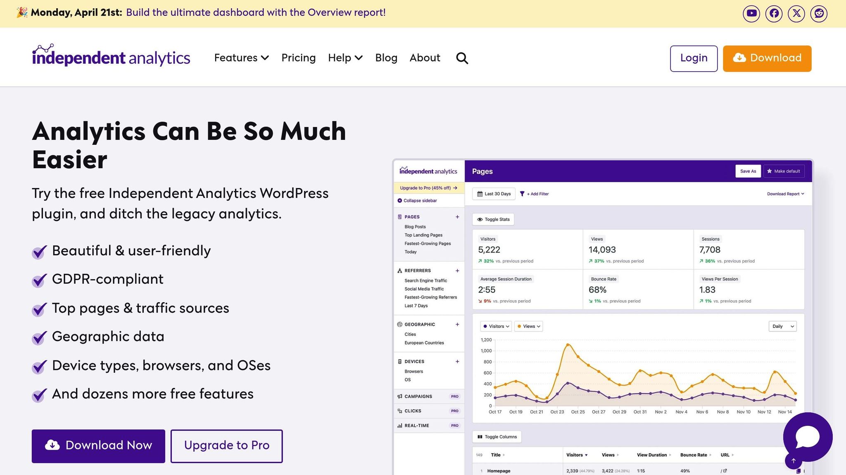Open the YouTube channel icon
Screen dimensions: 846x475
(751, 13)
